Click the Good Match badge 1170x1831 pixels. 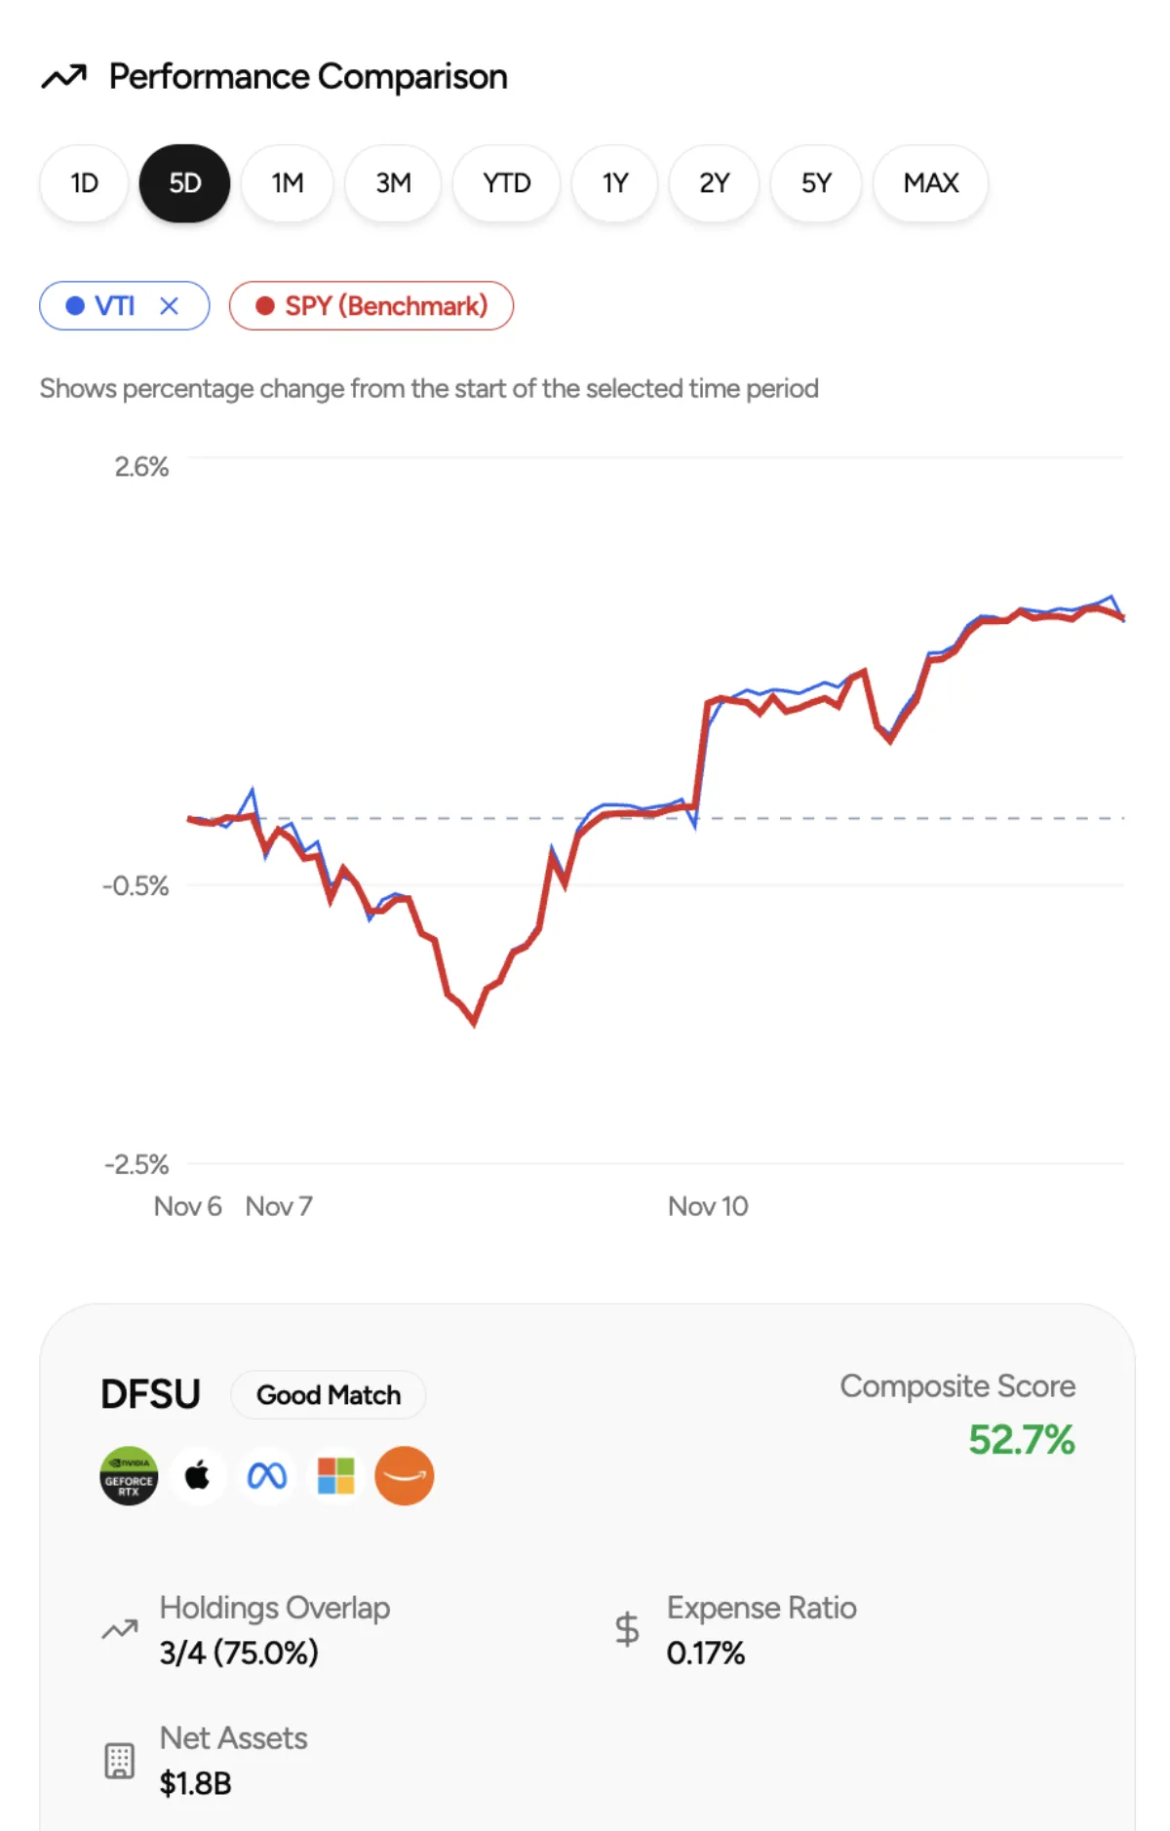[328, 1395]
